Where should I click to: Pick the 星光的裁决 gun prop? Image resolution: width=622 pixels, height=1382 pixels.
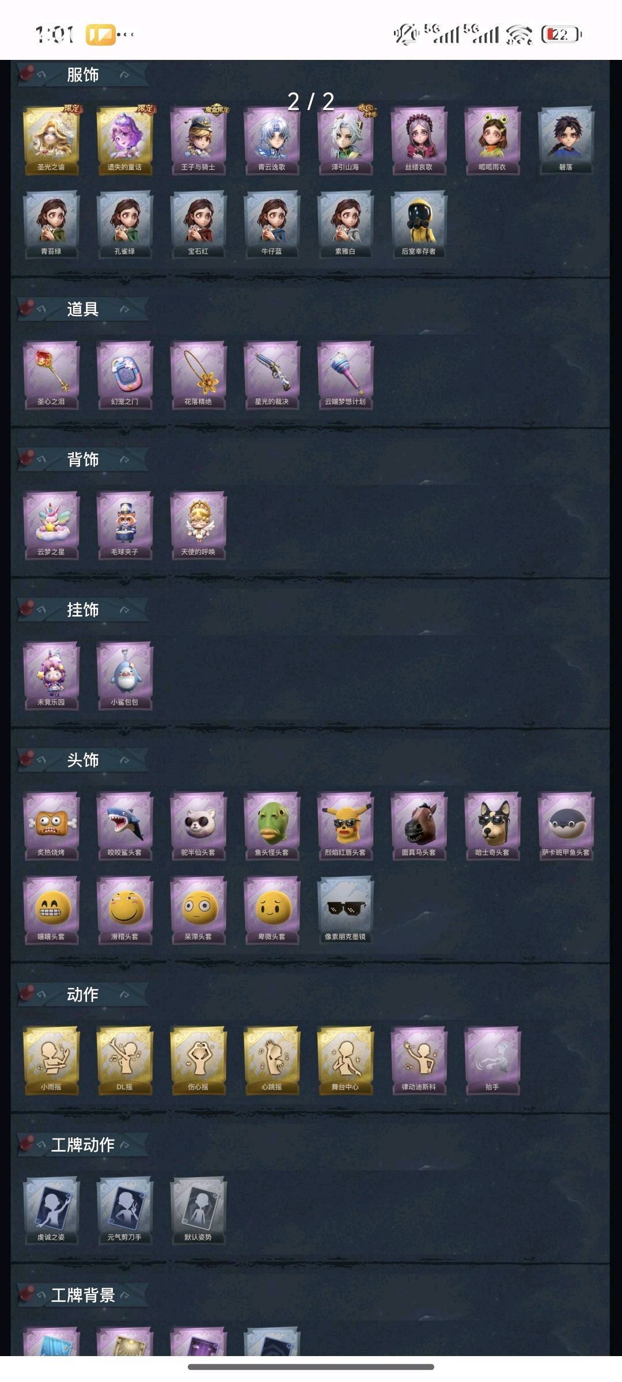click(x=272, y=375)
